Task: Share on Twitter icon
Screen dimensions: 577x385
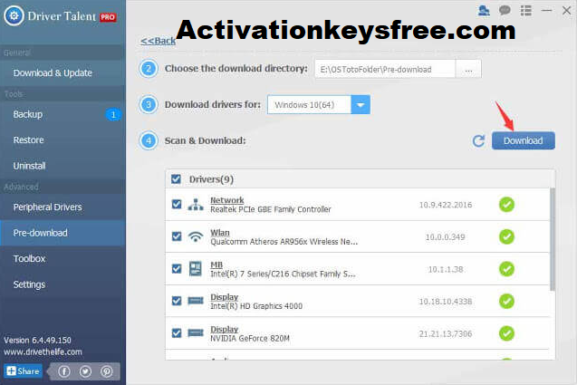Action: pos(85,371)
